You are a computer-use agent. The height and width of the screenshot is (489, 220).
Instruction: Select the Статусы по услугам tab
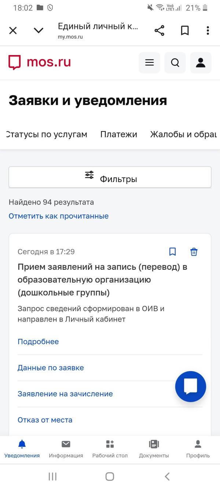(x=47, y=134)
